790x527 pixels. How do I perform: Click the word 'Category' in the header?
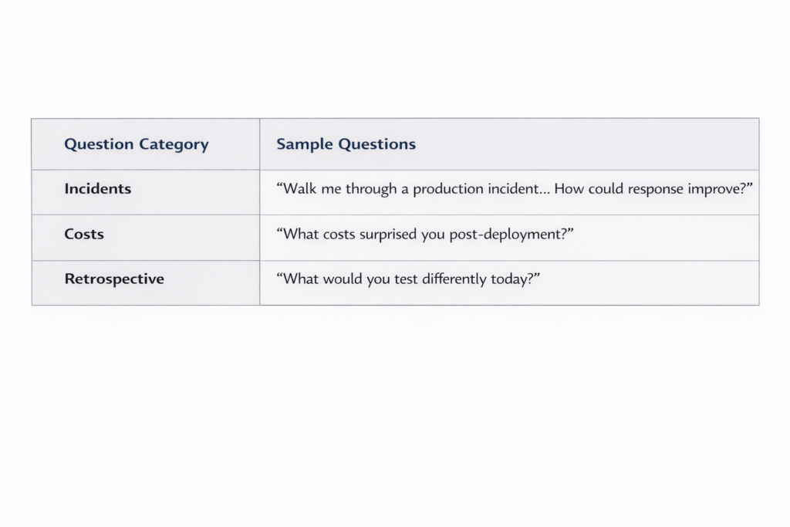[174, 144]
